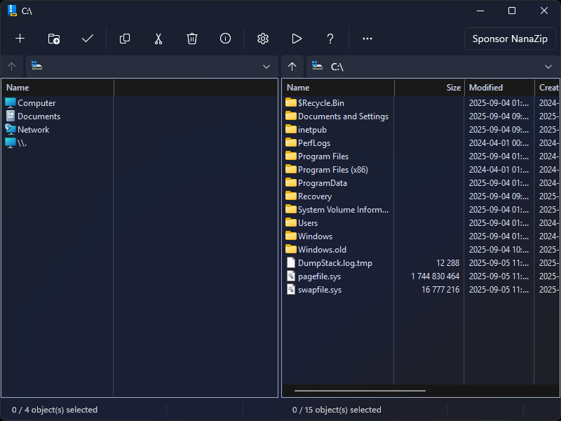Click the 0 / 15 object(s) selected status

coord(337,410)
